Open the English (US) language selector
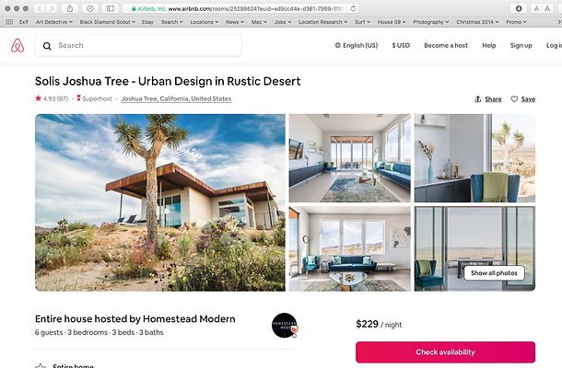 tap(357, 45)
